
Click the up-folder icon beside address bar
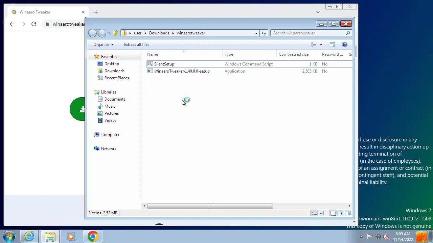tap(116, 33)
